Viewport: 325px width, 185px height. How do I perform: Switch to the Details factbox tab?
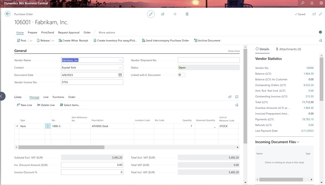coord(262,49)
